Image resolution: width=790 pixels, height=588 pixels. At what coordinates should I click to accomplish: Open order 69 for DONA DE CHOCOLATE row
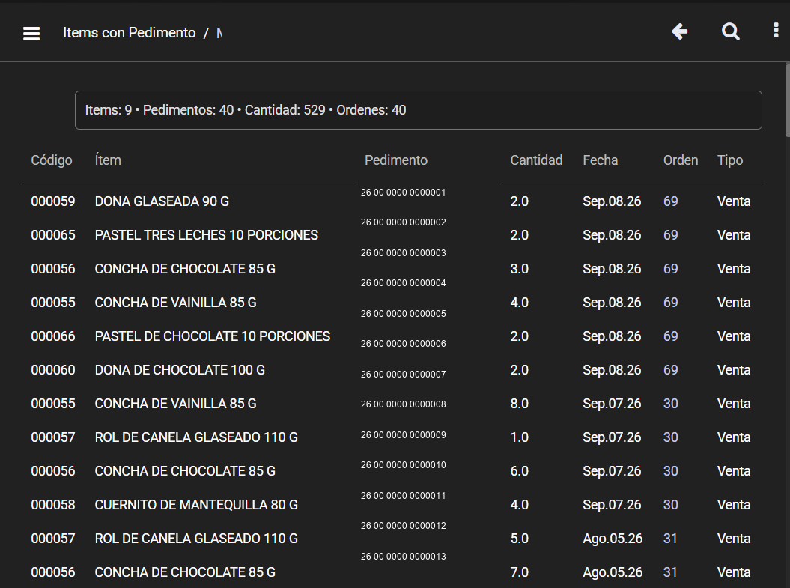671,370
